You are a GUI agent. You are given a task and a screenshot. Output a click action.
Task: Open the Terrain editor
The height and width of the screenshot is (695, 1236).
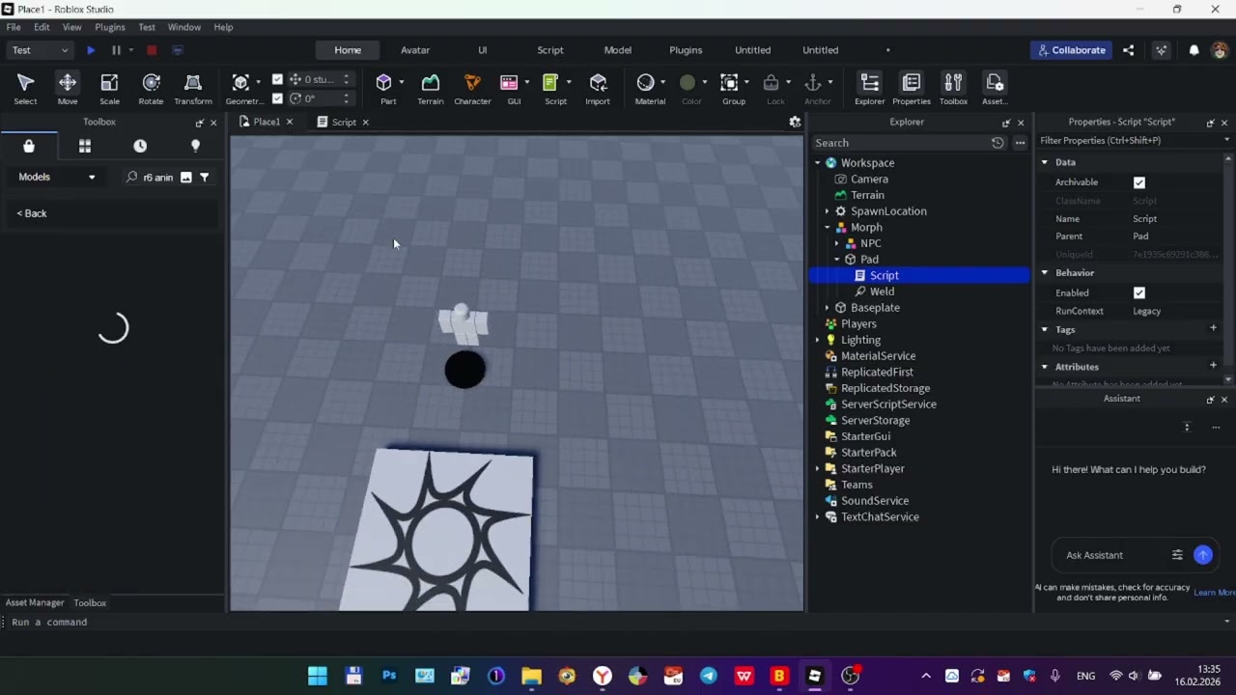click(x=431, y=88)
